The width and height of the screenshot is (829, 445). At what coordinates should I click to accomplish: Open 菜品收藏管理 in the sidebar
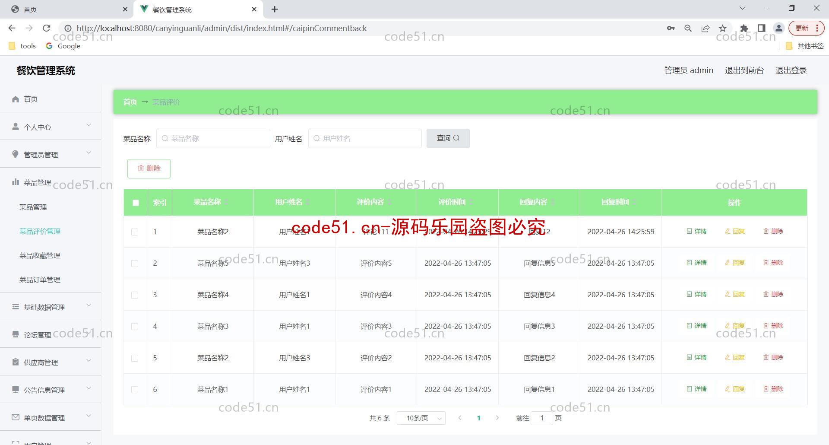click(x=40, y=255)
